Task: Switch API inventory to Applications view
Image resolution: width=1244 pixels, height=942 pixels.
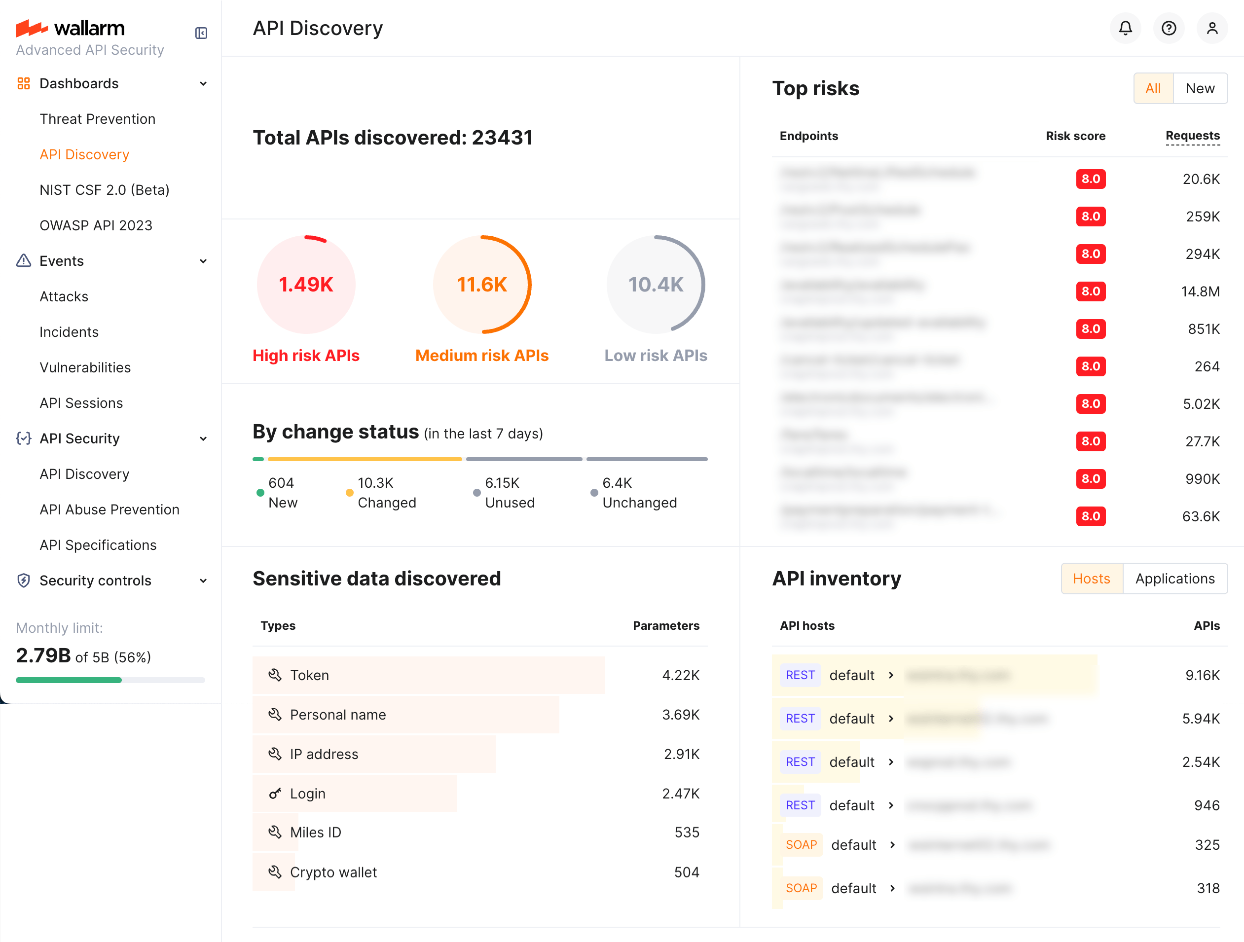Action: point(1175,578)
